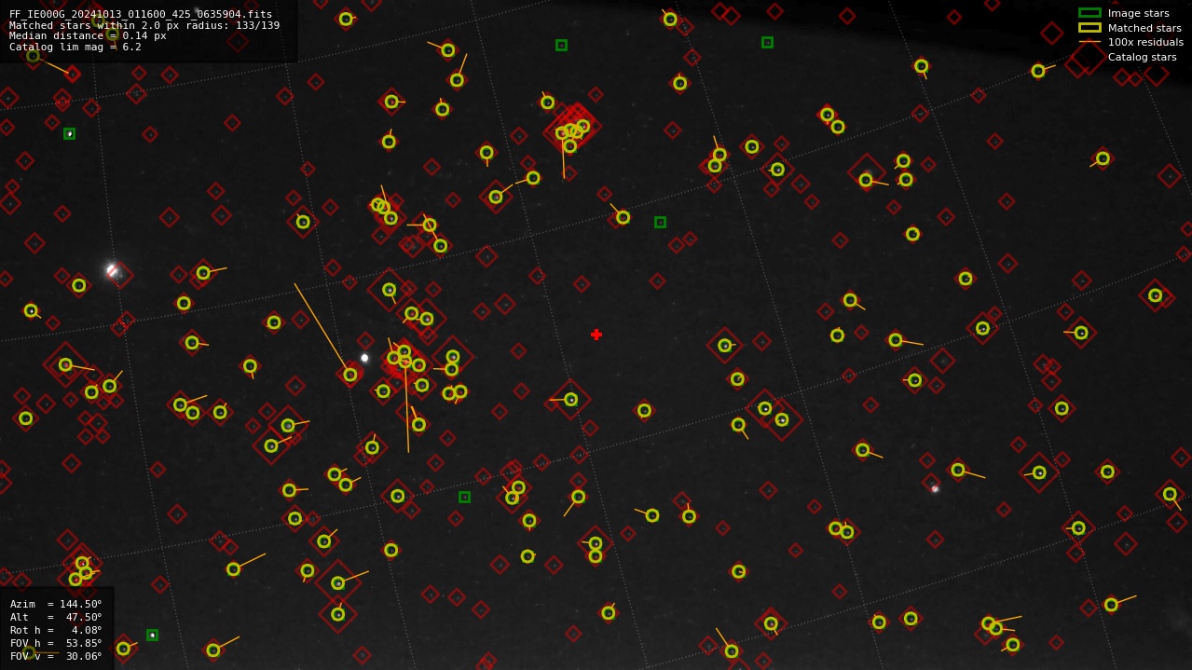
Task: Click the green Image stars legend swatch
Action: coord(1089,13)
